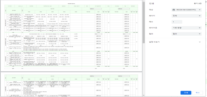The height and width of the screenshot is (97, 207).
Task: Open the 대상 dropdown showing RICOH IM C2000 PCL
Action: point(187,10)
